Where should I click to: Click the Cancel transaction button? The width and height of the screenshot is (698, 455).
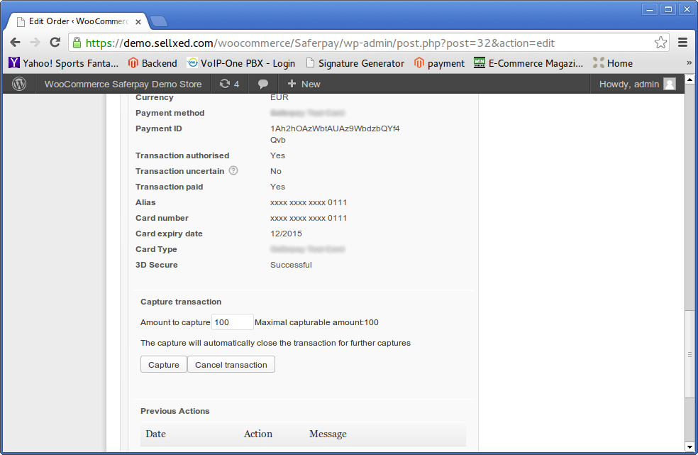tap(231, 365)
